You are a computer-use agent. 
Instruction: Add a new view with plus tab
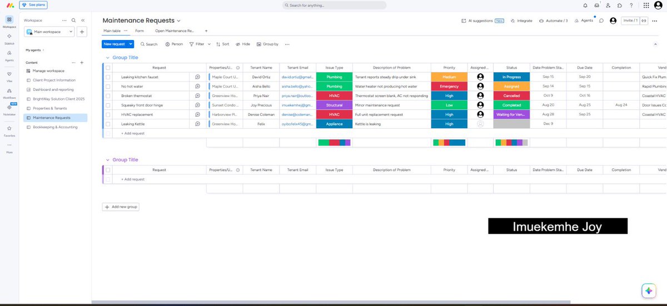coord(206,31)
